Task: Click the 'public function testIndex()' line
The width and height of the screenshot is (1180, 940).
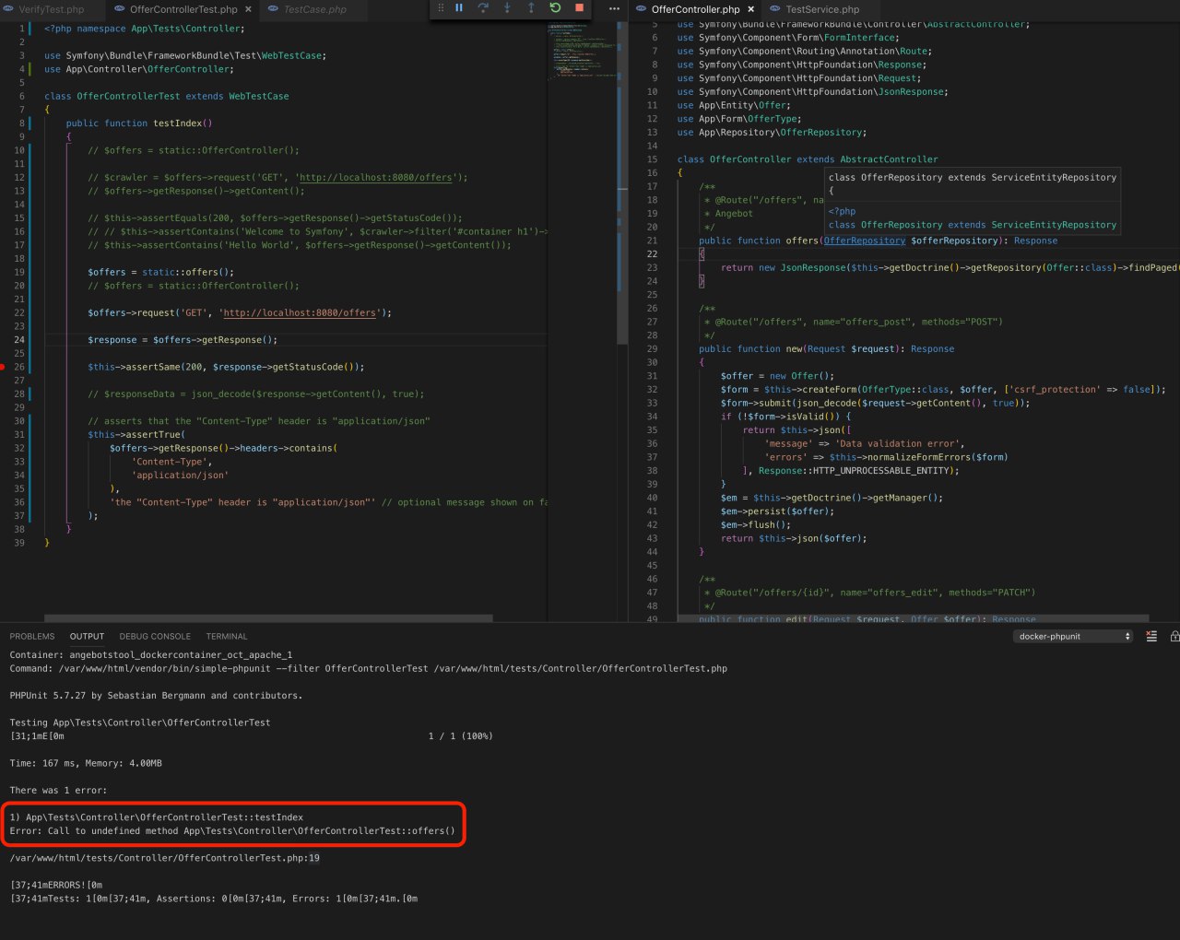Action: 139,123
